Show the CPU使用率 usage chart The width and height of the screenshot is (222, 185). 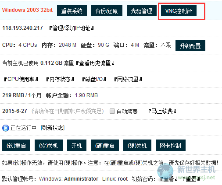coord(21,79)
